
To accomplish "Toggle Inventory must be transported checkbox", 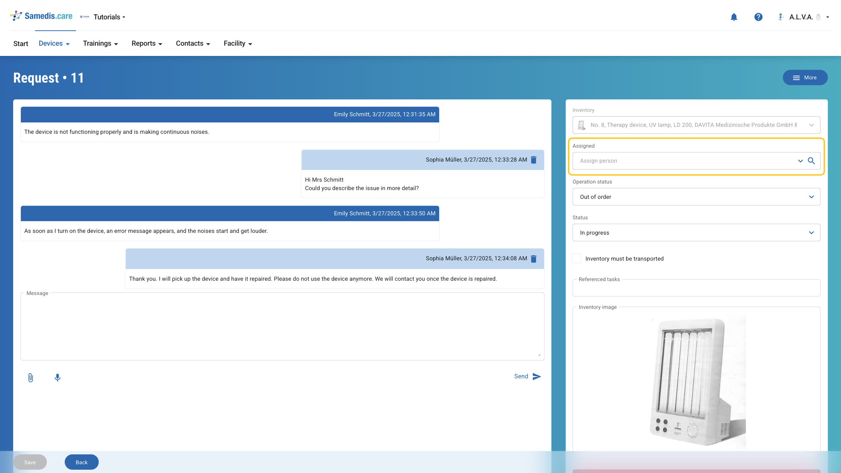I will coord(577,258).
